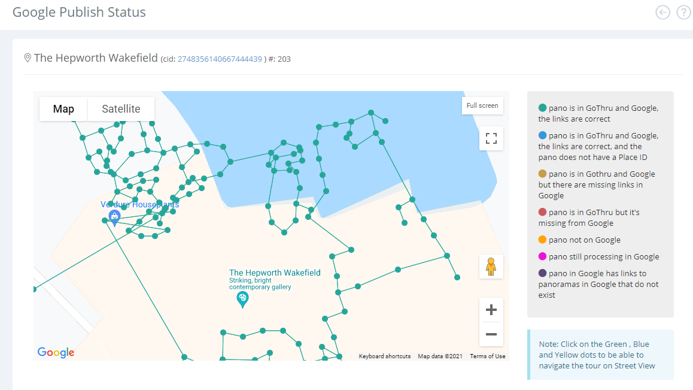
Task: Click the Verdure Houseplants shop marker
Action: pos(114,217)
